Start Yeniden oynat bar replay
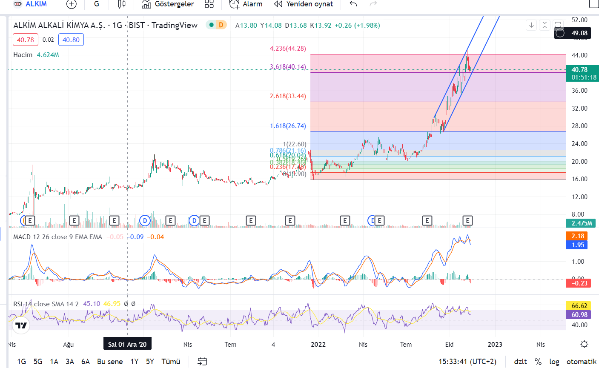The width and height of the screenshot is (599, 368). click(x=304, y=4)
